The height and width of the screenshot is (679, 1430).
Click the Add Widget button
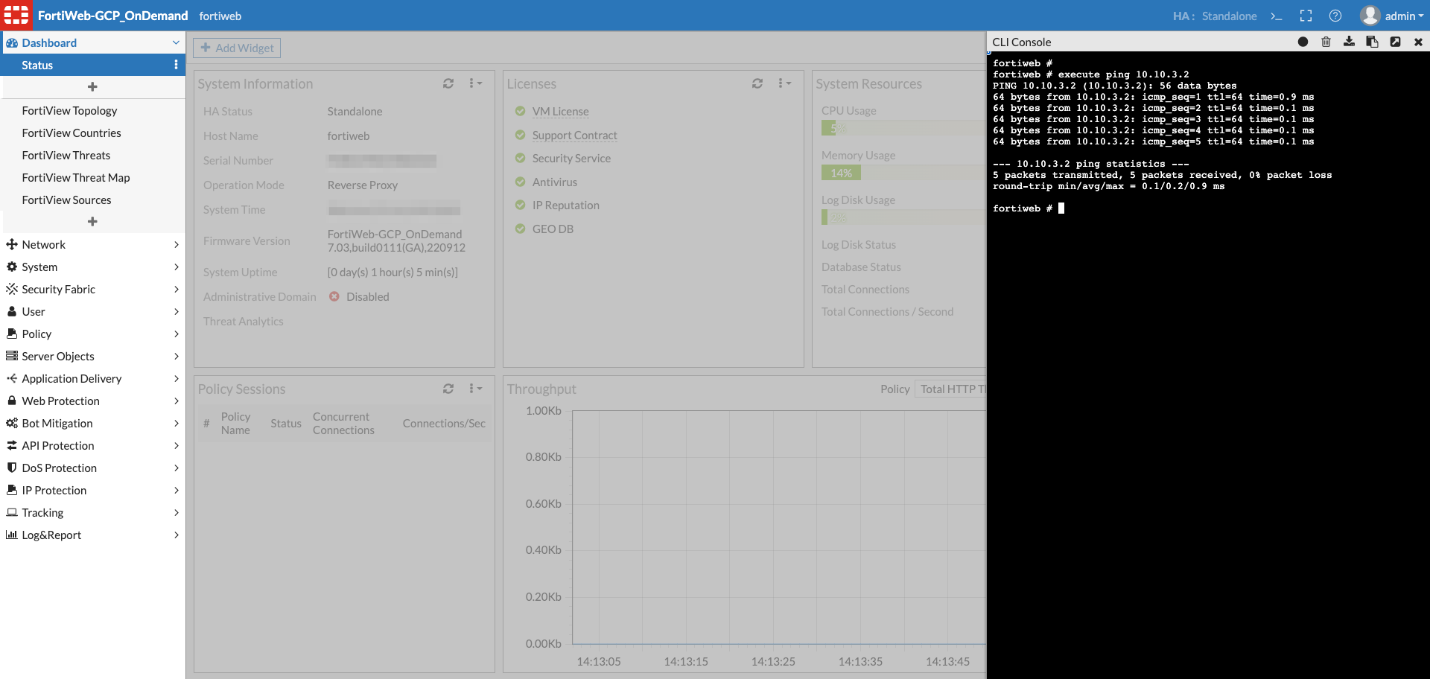point(237,48)
